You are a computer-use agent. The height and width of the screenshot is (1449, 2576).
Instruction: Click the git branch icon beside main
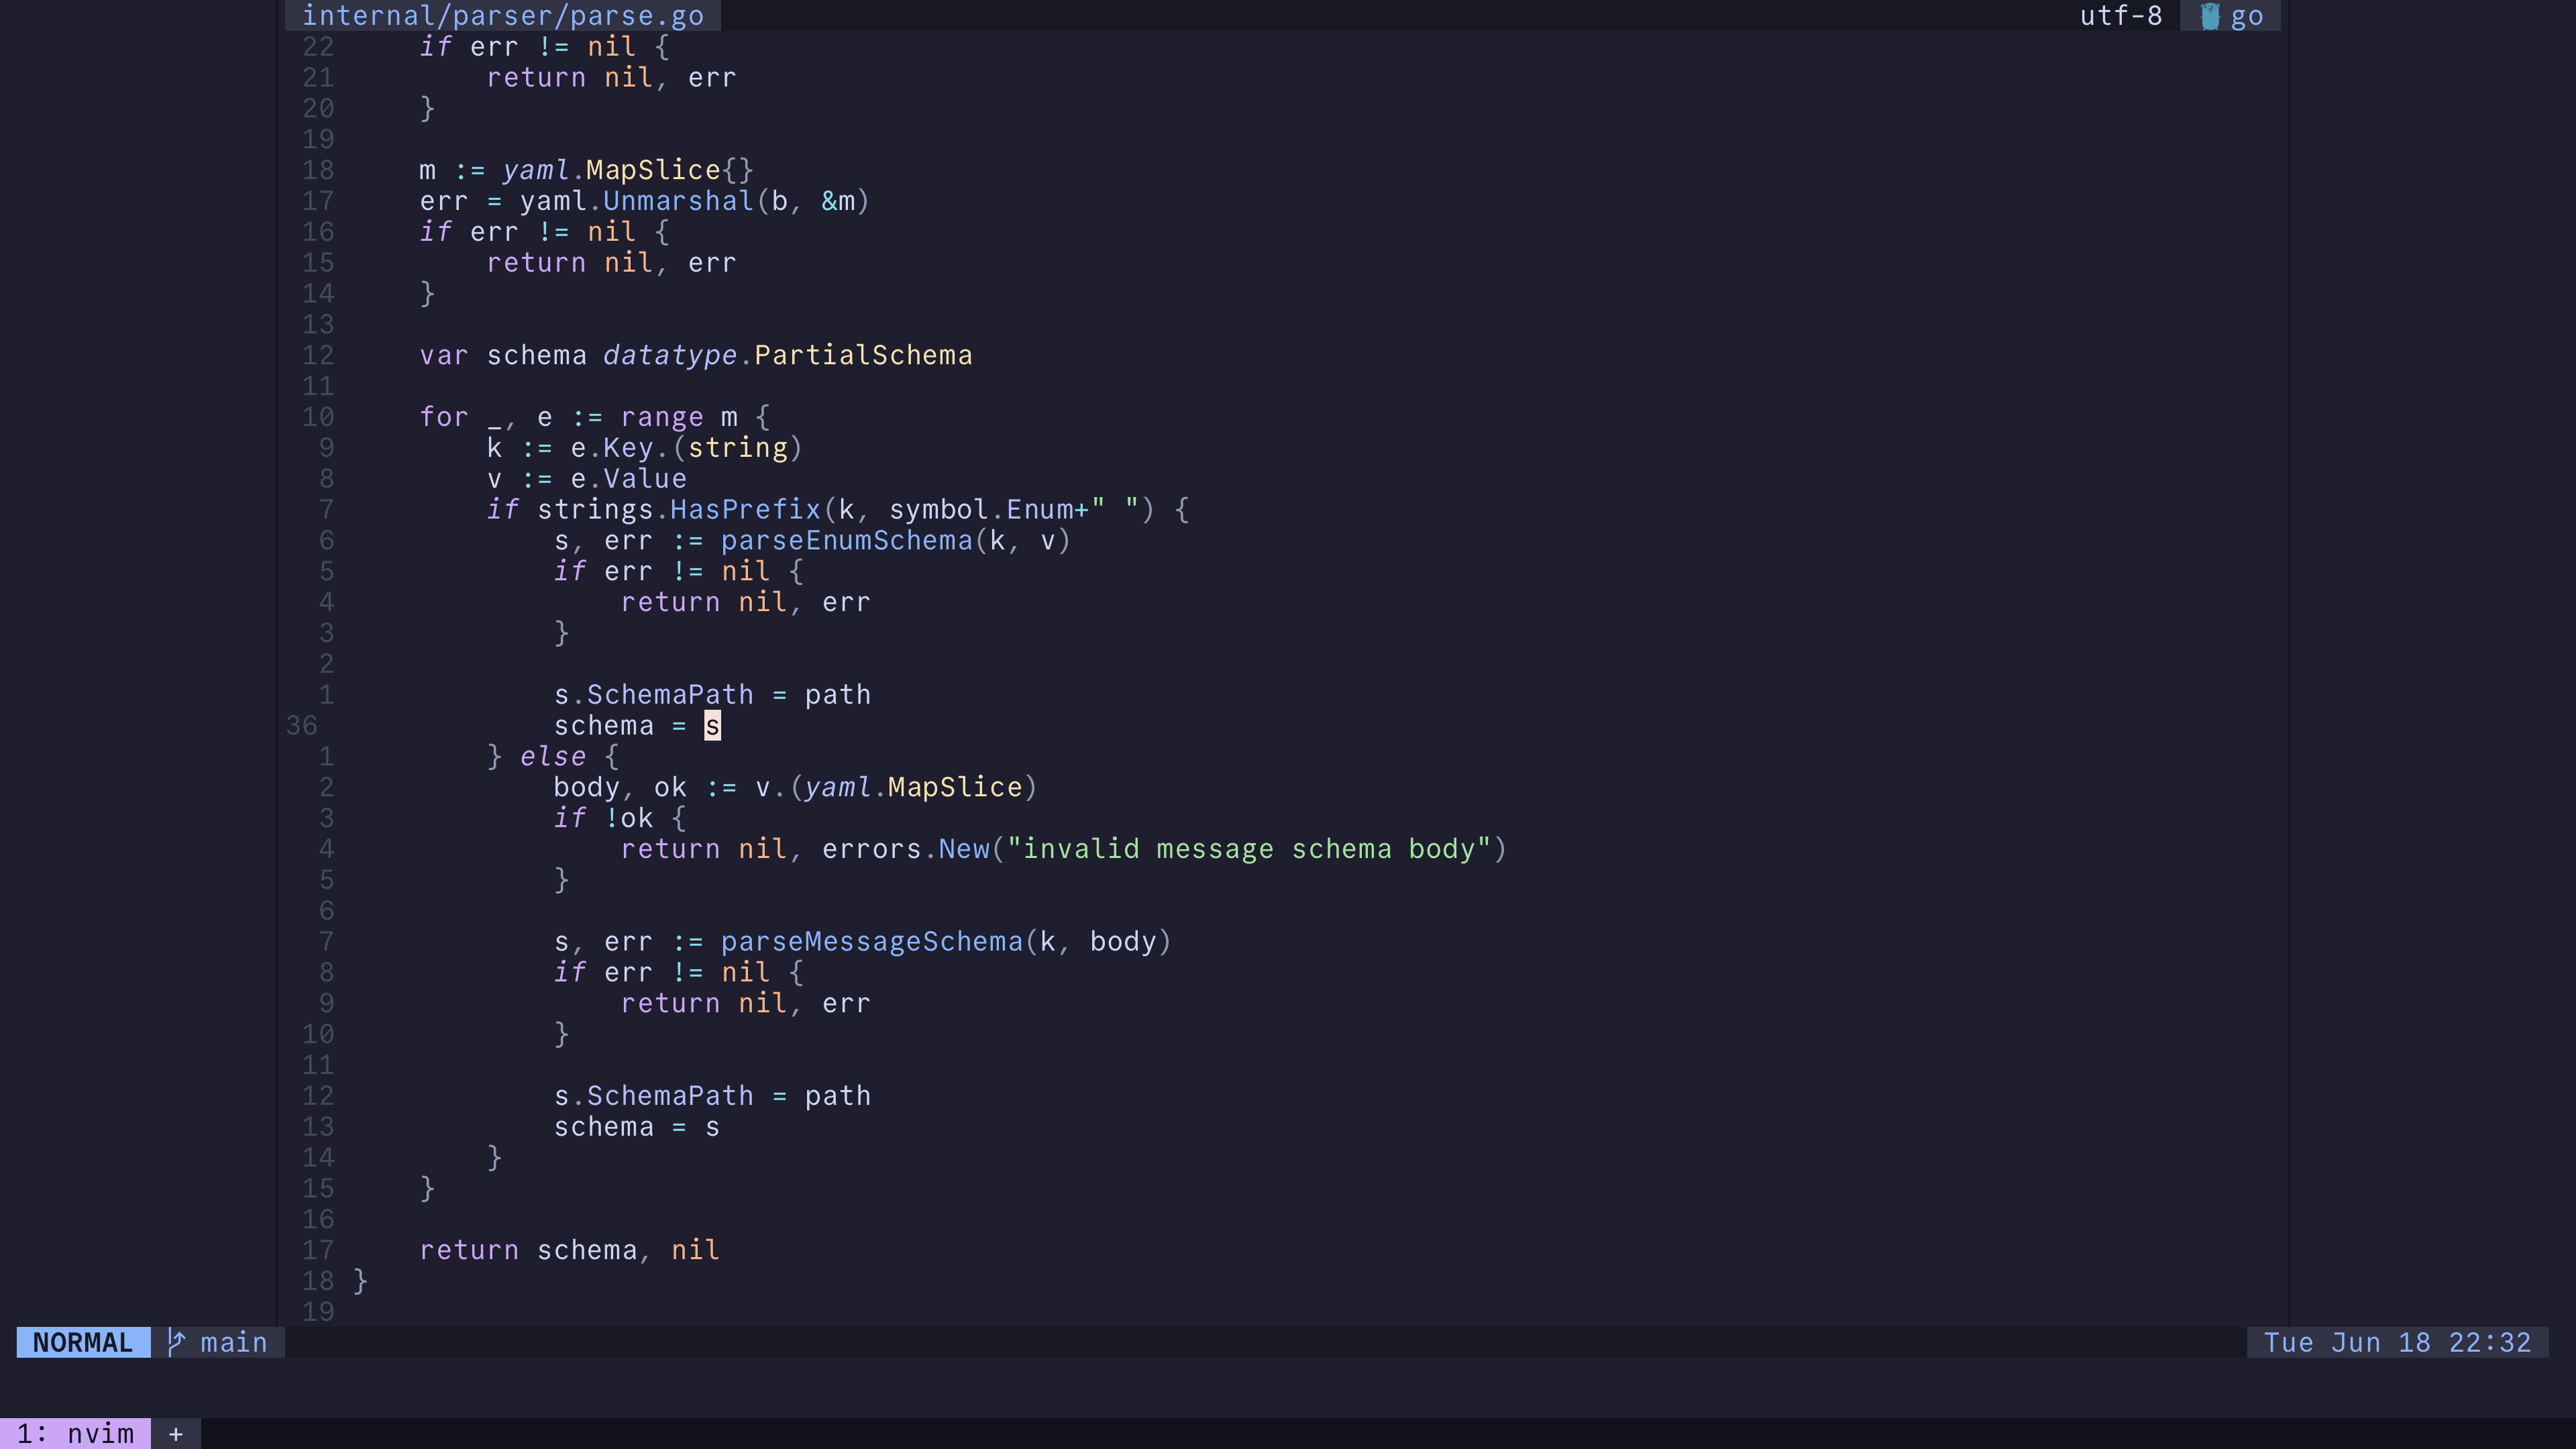176,1342
